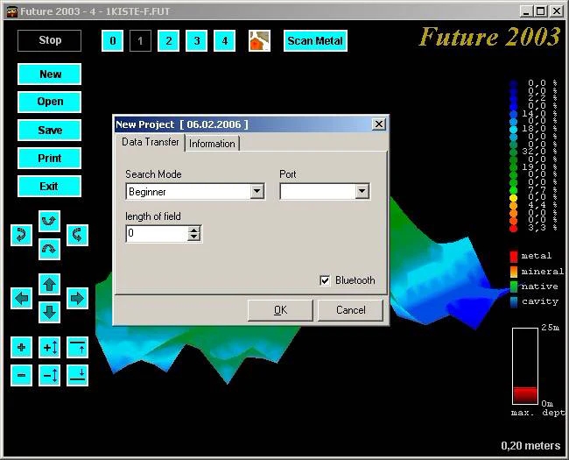The width and height of the screenshot is (569, 460).
Task: Click the orange mineral legend swatch
Action: pos(514,272)
